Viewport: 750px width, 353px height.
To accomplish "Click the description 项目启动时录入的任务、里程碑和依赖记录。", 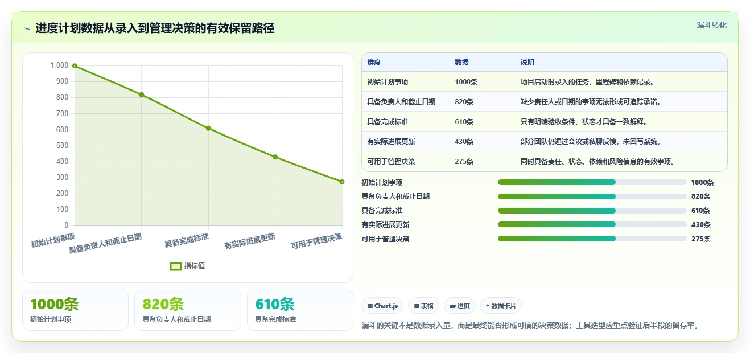I will coord(588,82).
